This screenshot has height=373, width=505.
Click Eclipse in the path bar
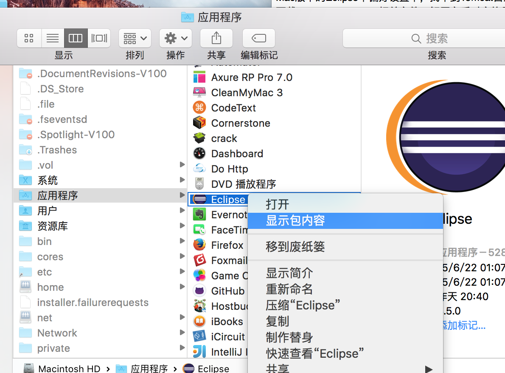coord(206,368)
